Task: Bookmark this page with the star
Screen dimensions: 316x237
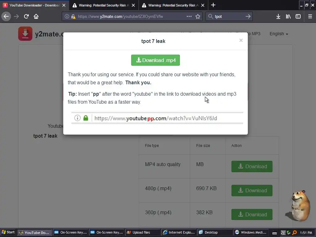Action: click(x=198, y=16)
